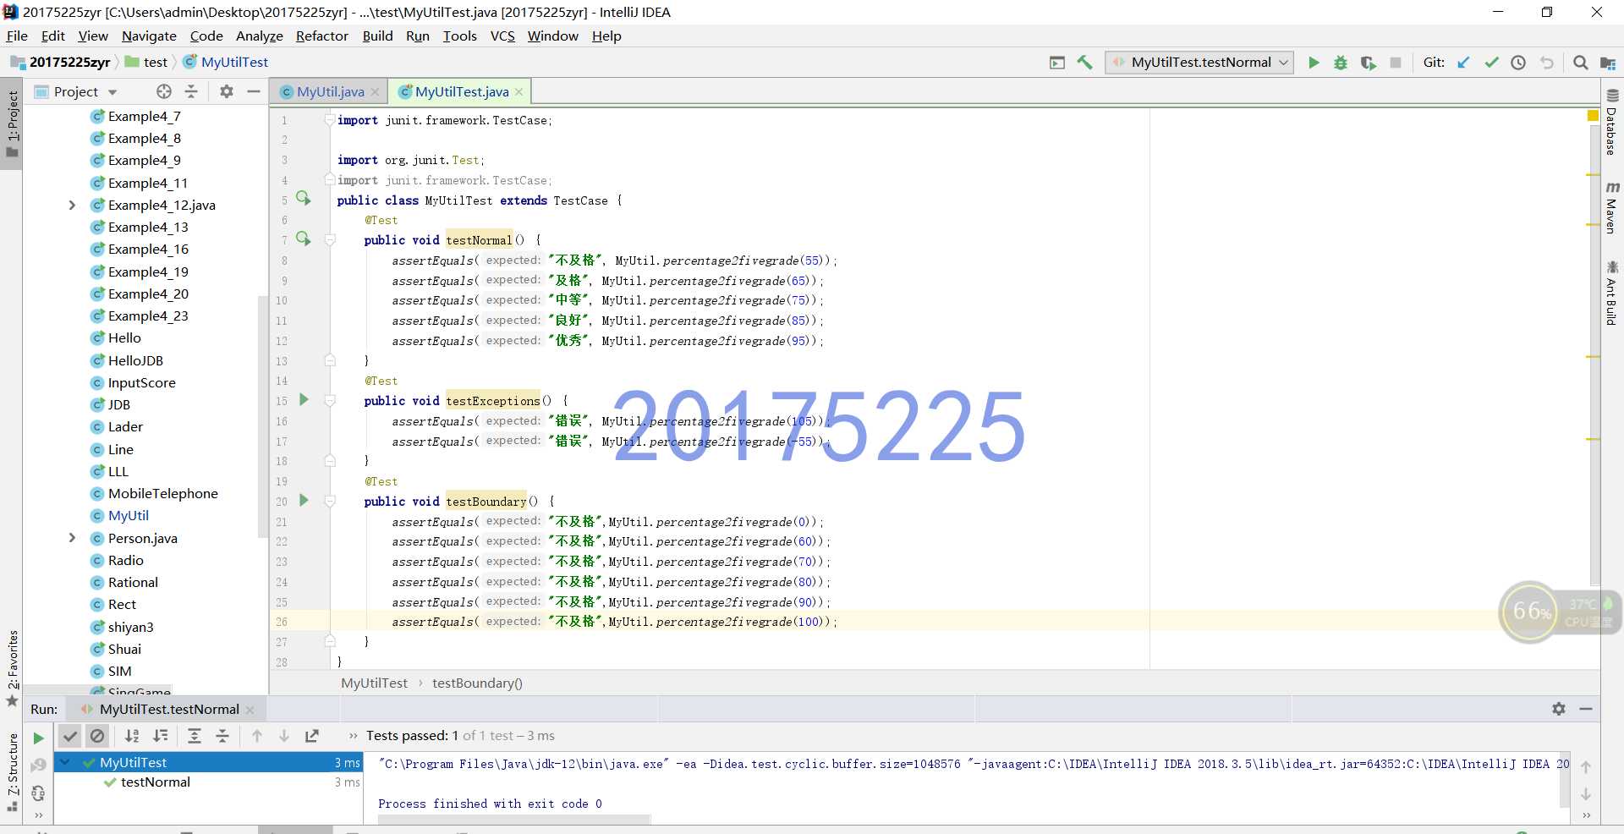Expand Example4_12.java tree node
The image size is (1624, 834).
click(72, 205)
